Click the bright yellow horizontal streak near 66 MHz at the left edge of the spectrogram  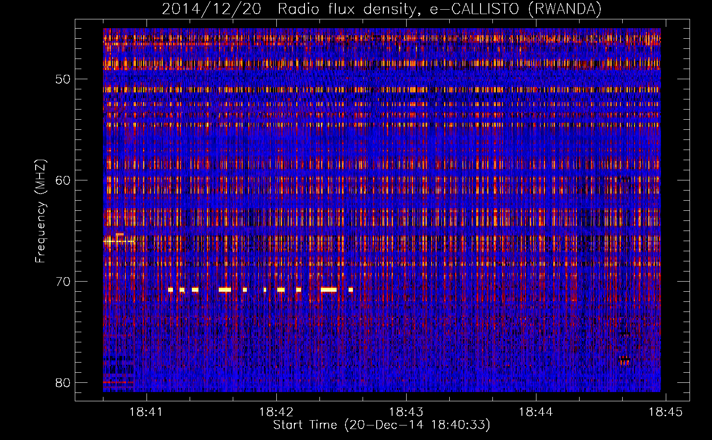118,241
